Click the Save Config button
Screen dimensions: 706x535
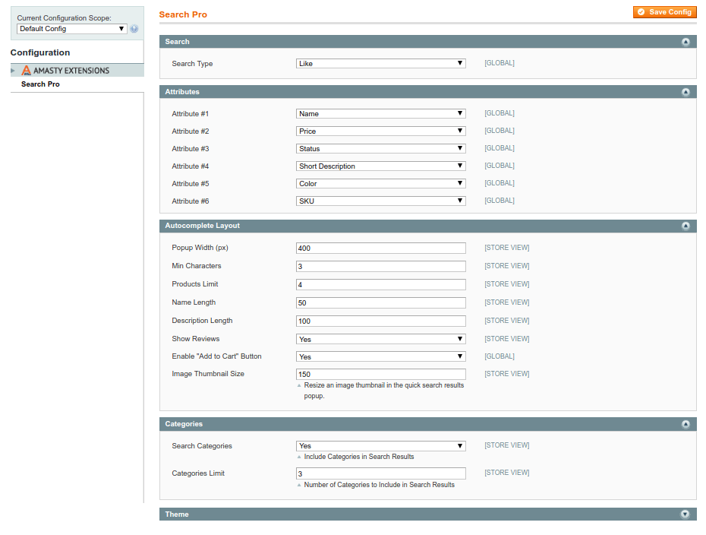pyautogui.click(x=664, y=12)
